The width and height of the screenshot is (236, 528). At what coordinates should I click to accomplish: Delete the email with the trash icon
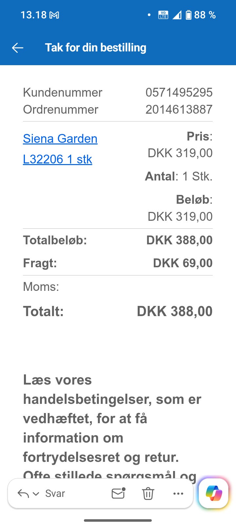148,493
